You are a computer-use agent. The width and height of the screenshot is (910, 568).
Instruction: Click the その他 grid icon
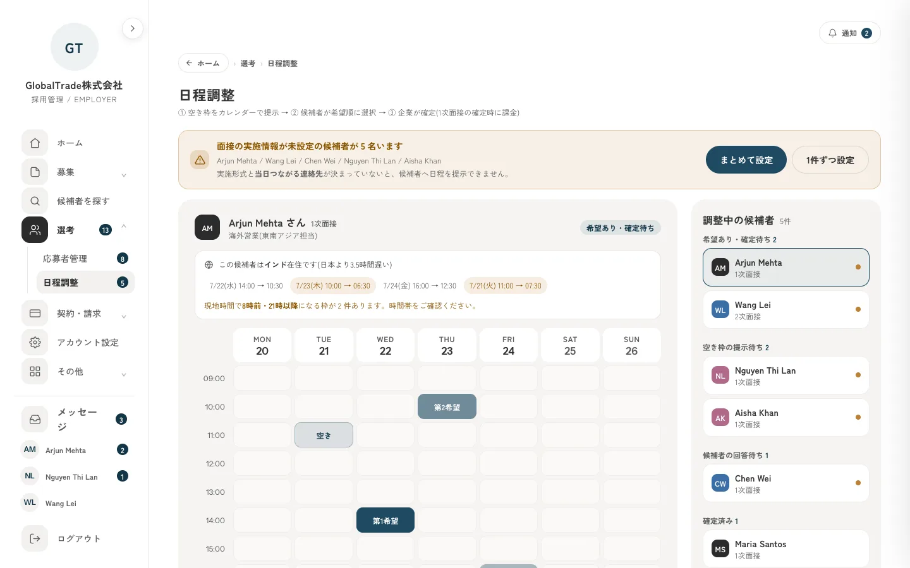click(x=35, y=372)
